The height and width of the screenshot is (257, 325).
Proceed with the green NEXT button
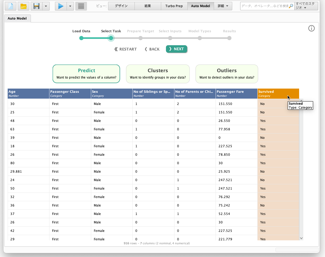[x=177, y=49]
